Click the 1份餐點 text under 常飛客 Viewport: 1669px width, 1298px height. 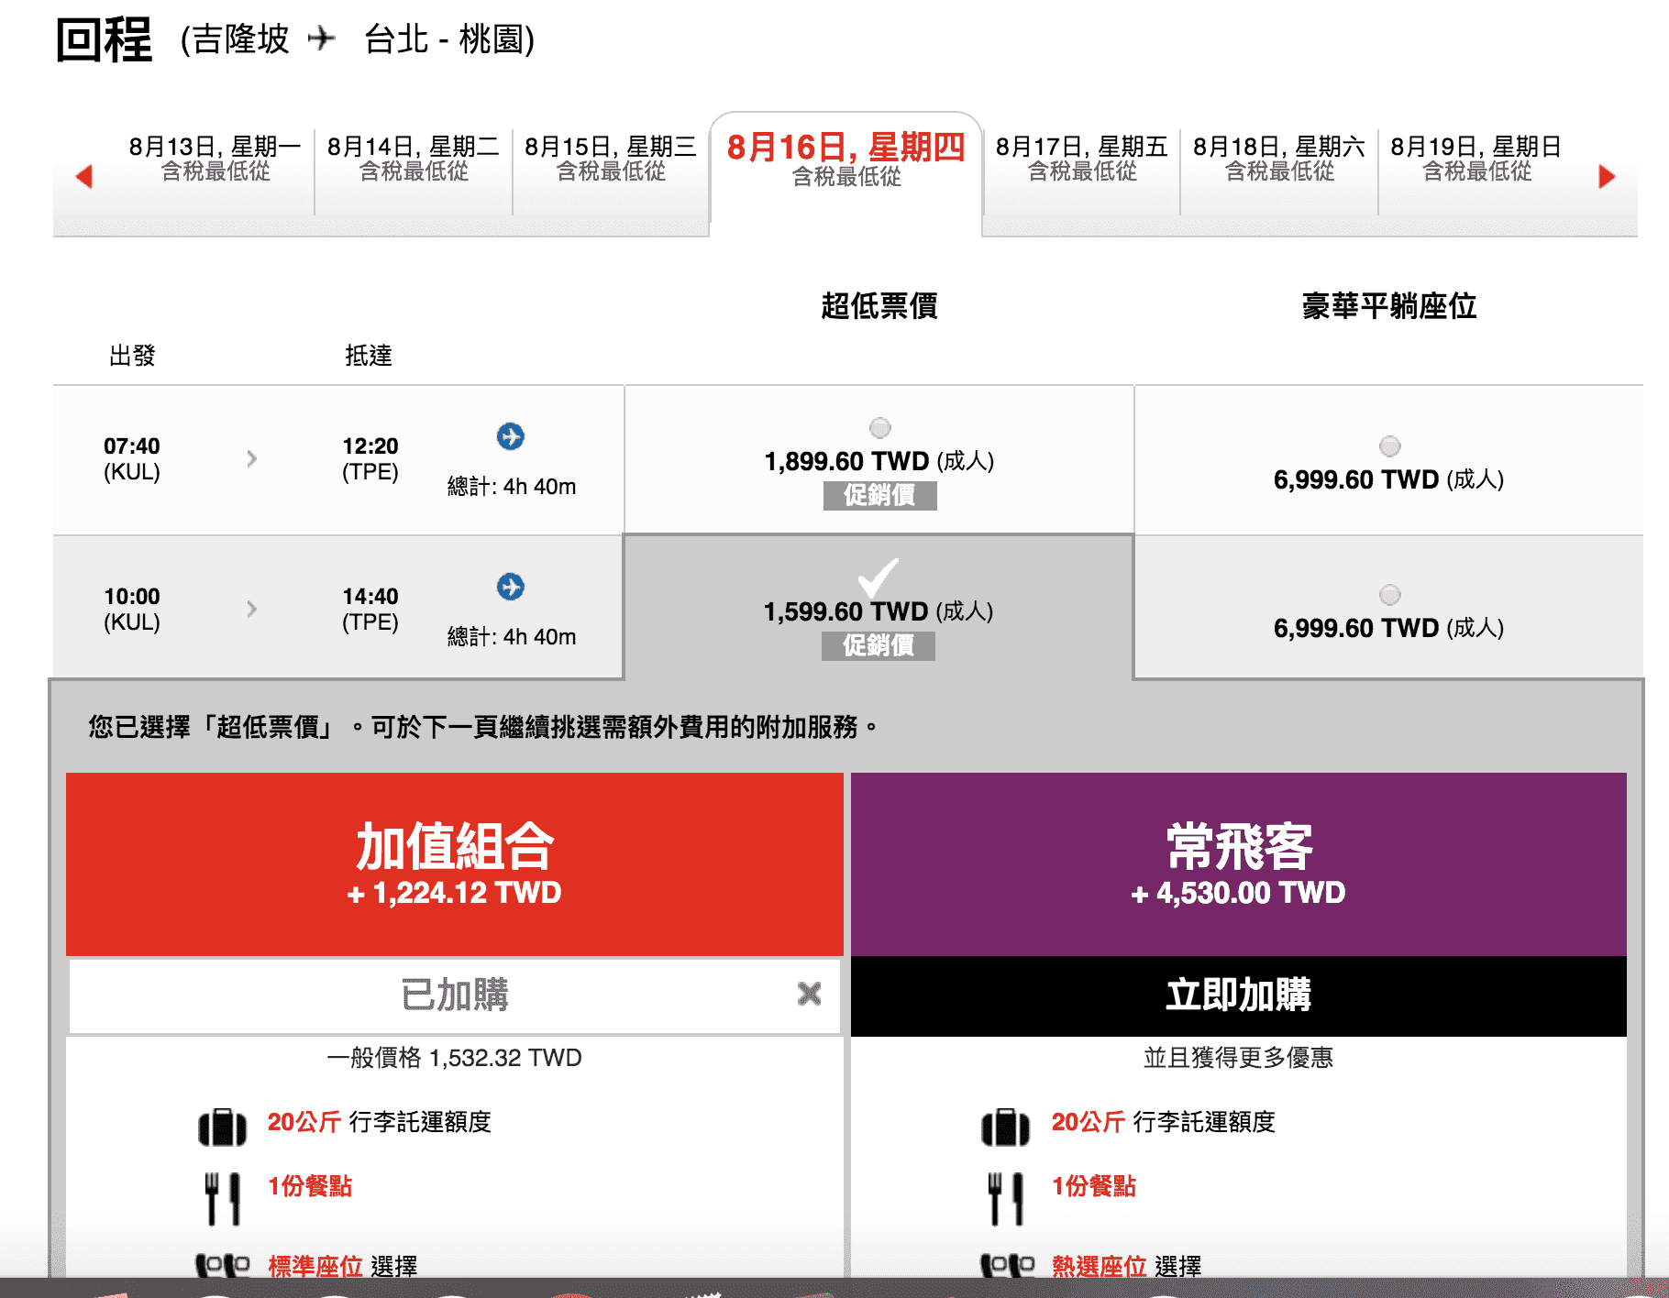point(1094,1186)
